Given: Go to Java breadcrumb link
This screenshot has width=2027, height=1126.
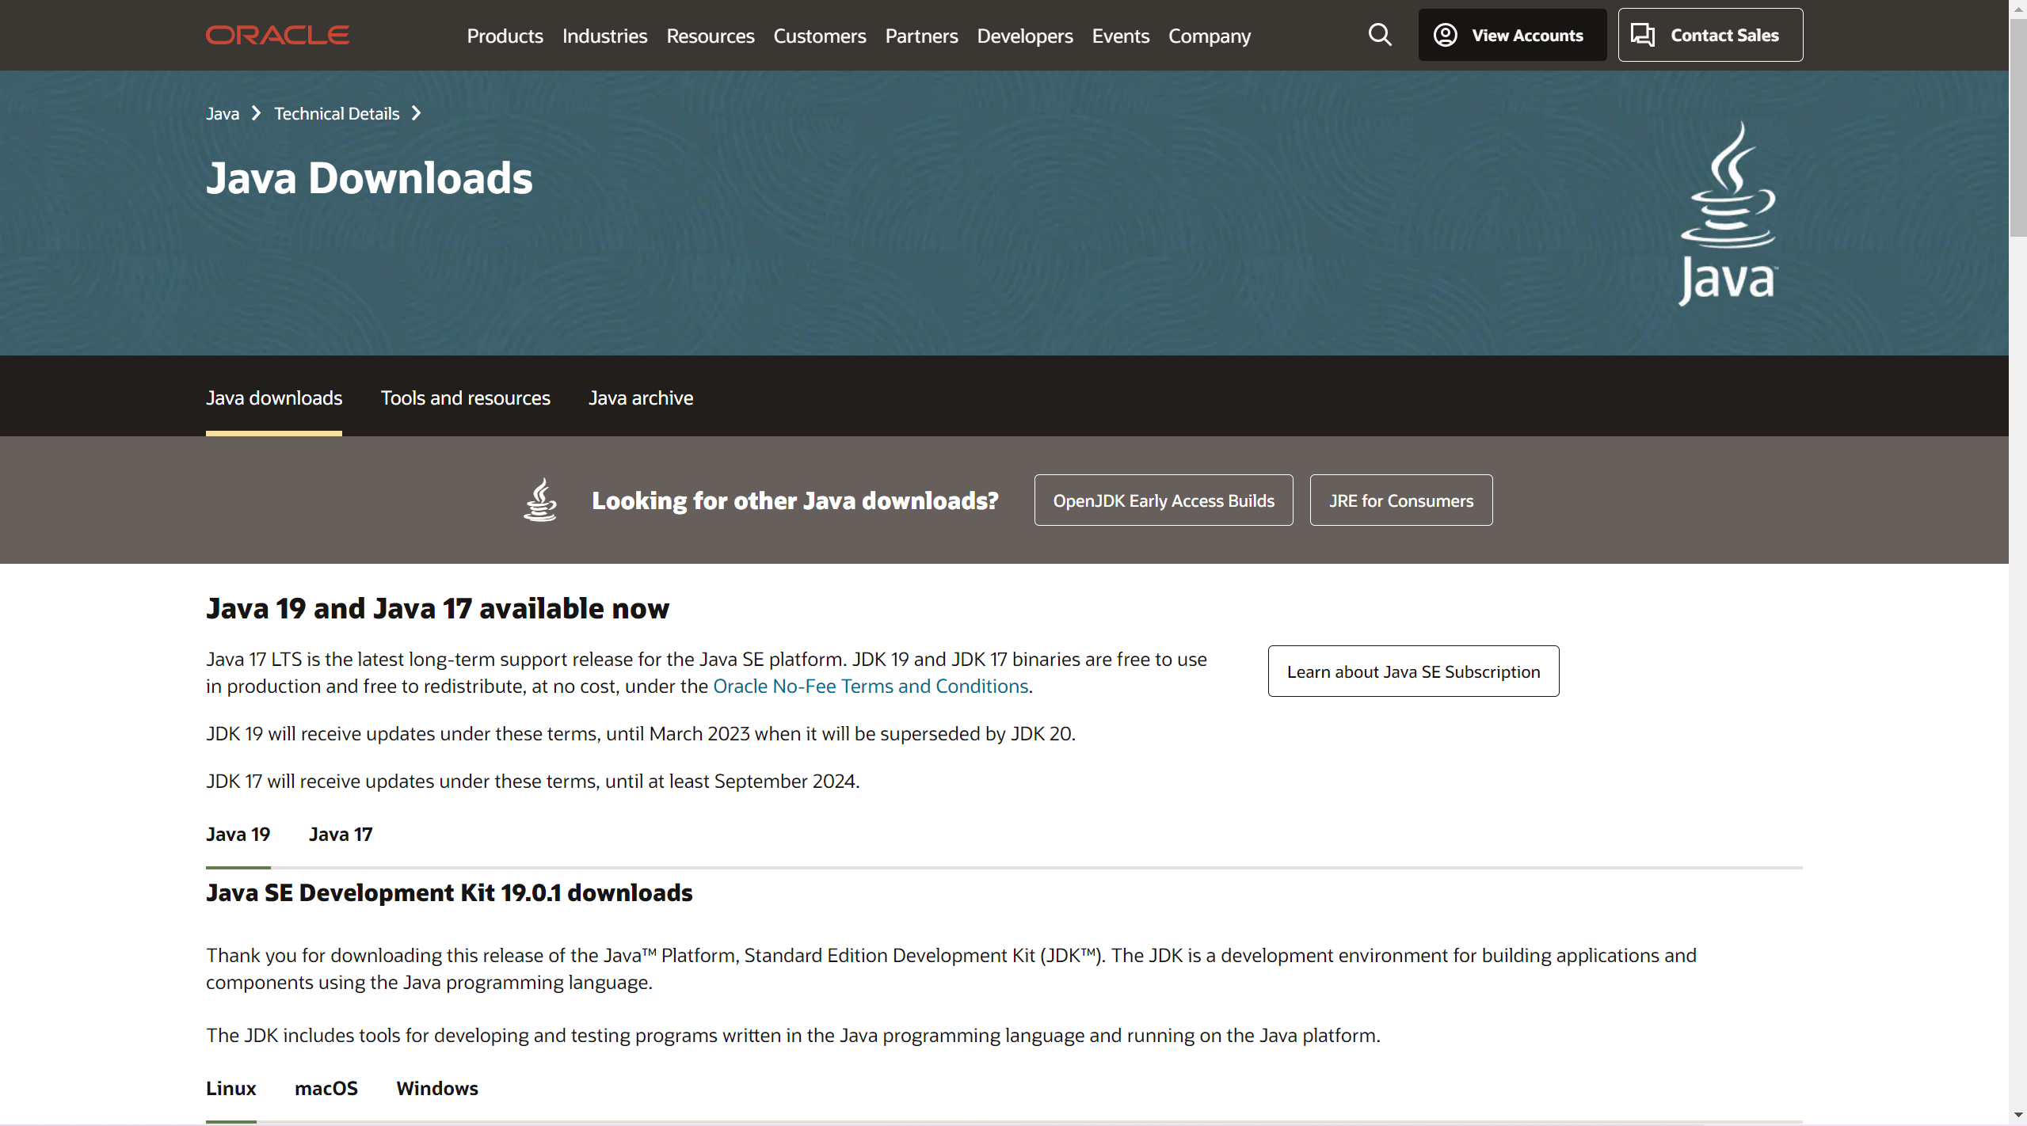Looking at the screenshot, I should [223, 113].
